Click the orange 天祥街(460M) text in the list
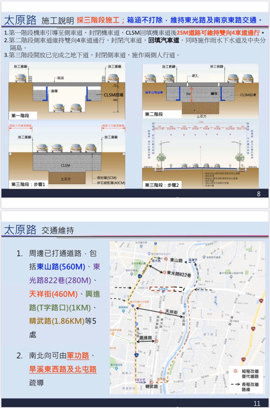The image size is (270, 408). (53, 294)
